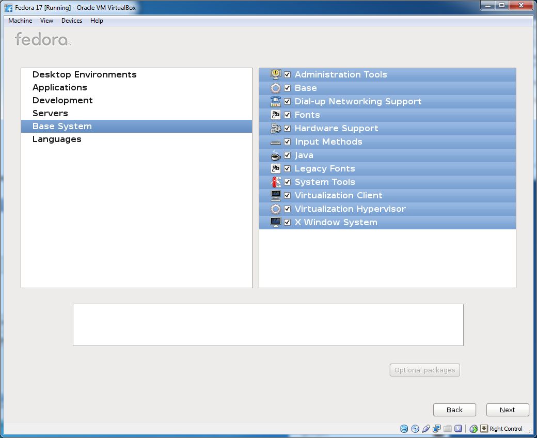This screenshot has height=438, width=537.
Task: Click the Administration Tools group icon
Action: [x=275, y=74]
